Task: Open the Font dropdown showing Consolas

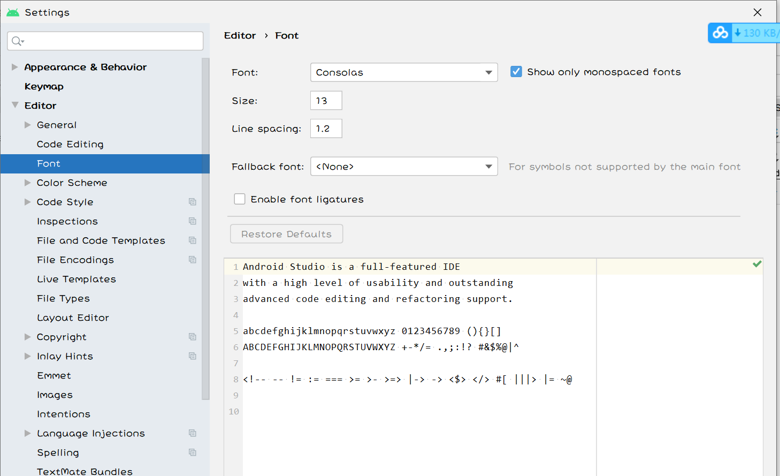Action: click(x=404, y=72)
